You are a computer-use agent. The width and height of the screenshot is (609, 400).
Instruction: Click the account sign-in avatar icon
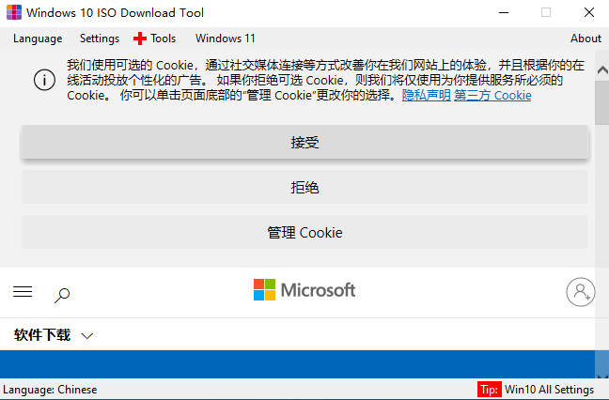tap(581, 292)
